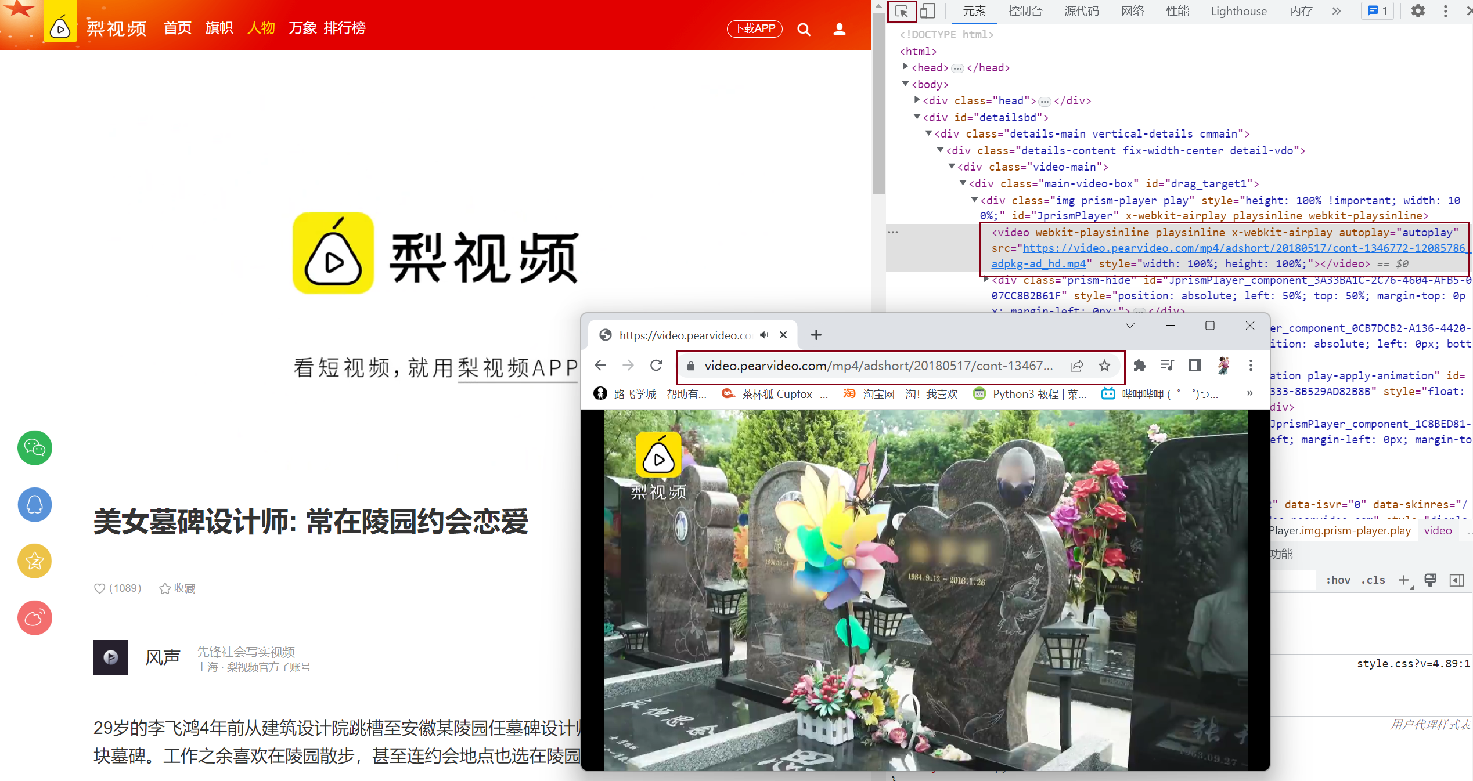Open the Chrome three-dot menu
Image resolution: width=1473 pixels, height=781 pixels.
pos(1251,365)
